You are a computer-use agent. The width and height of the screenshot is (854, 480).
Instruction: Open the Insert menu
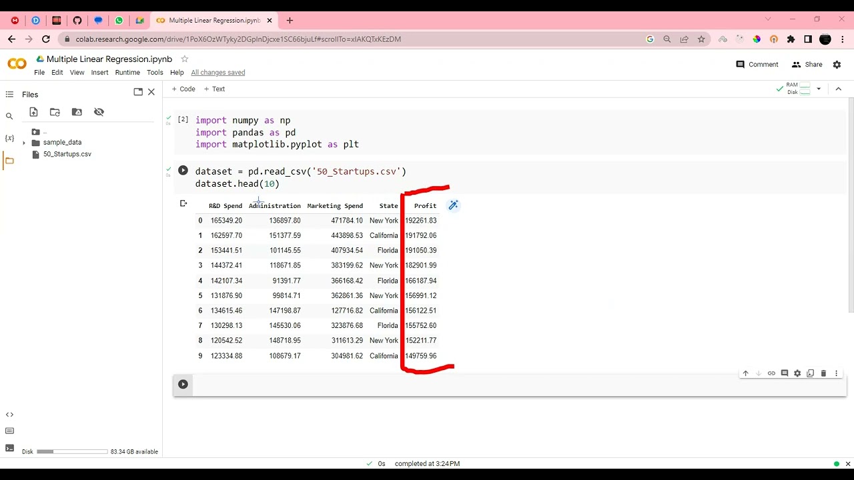tap(99, 73)
